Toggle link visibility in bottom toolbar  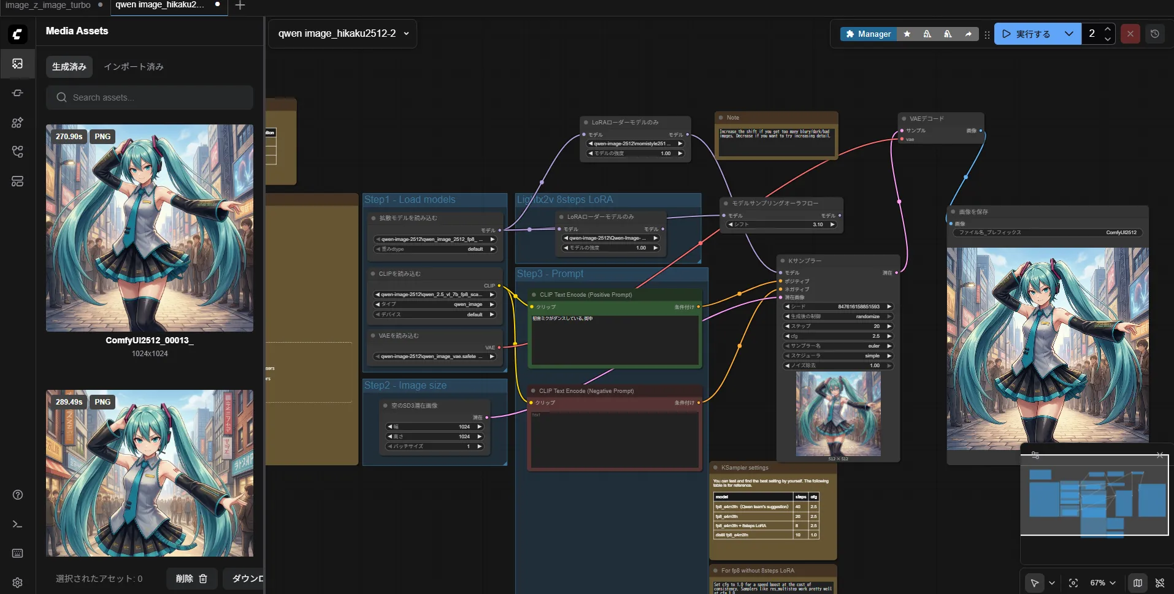pos(1159,583)
